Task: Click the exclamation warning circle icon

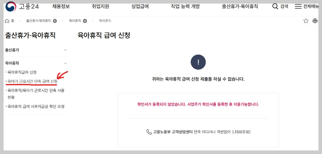Action: click(x=198, y=62)
